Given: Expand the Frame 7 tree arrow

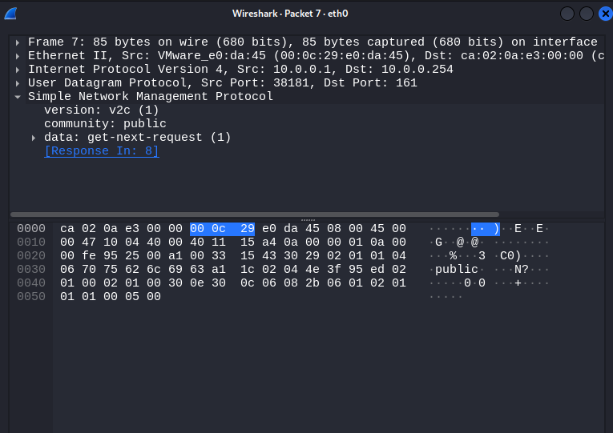Looking at the screenshot, I should (x=18, y=42).
